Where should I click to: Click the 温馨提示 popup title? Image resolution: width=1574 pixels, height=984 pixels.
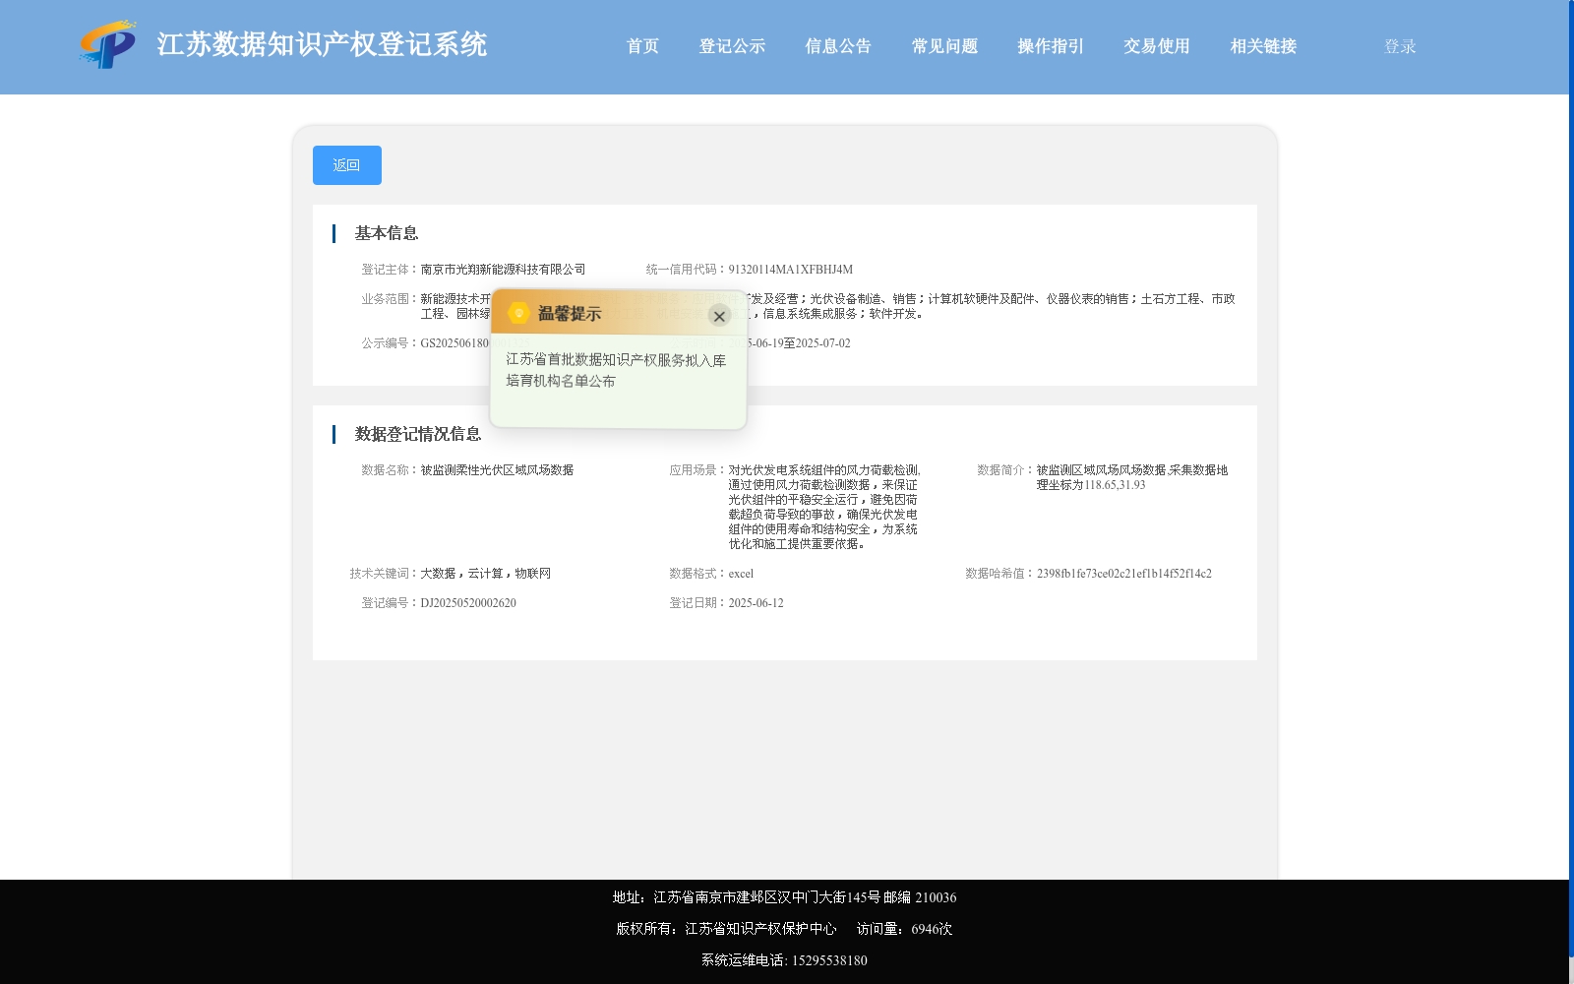[x=569, y=314]
